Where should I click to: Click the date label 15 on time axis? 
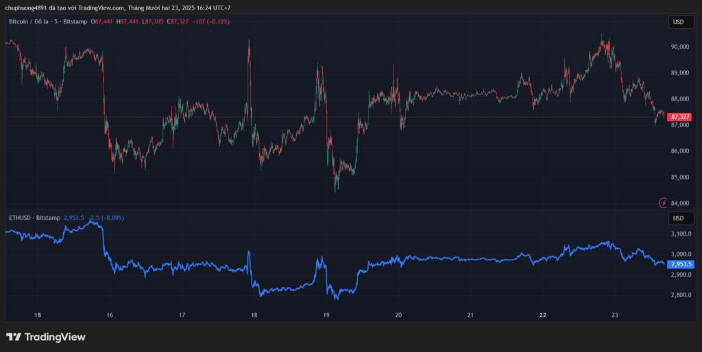tap(38, 315)
